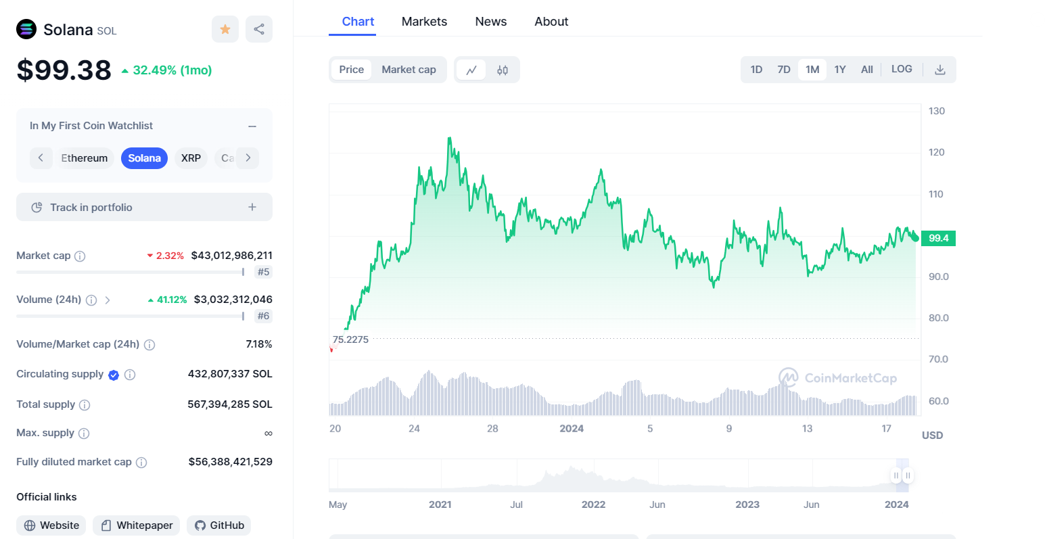Click the Solana coin logo
This screenshot has width=1045, height=539.
point(26,29)
